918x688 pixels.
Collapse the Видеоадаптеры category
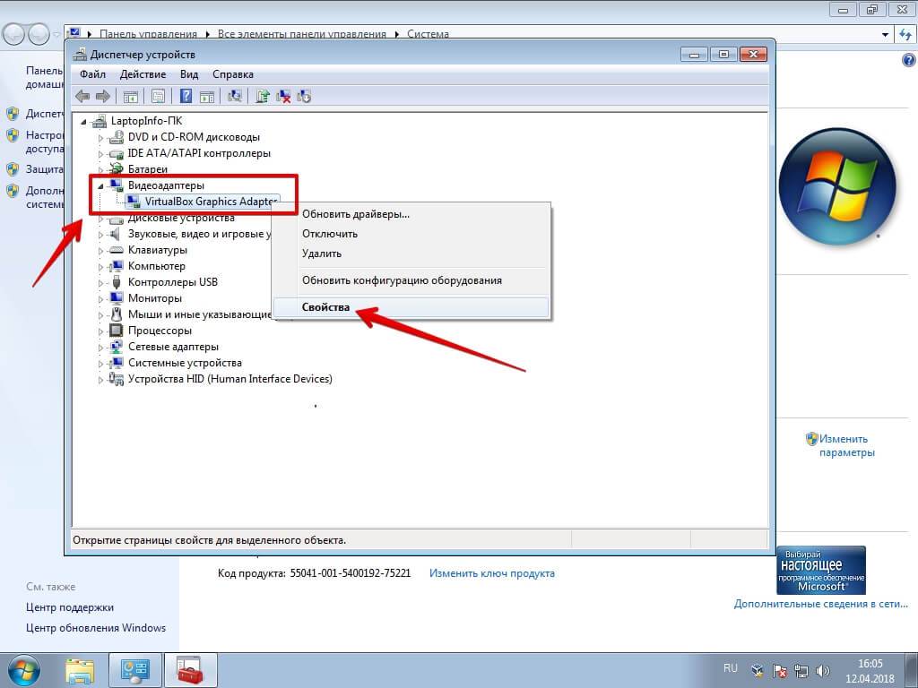click(100, 186)
